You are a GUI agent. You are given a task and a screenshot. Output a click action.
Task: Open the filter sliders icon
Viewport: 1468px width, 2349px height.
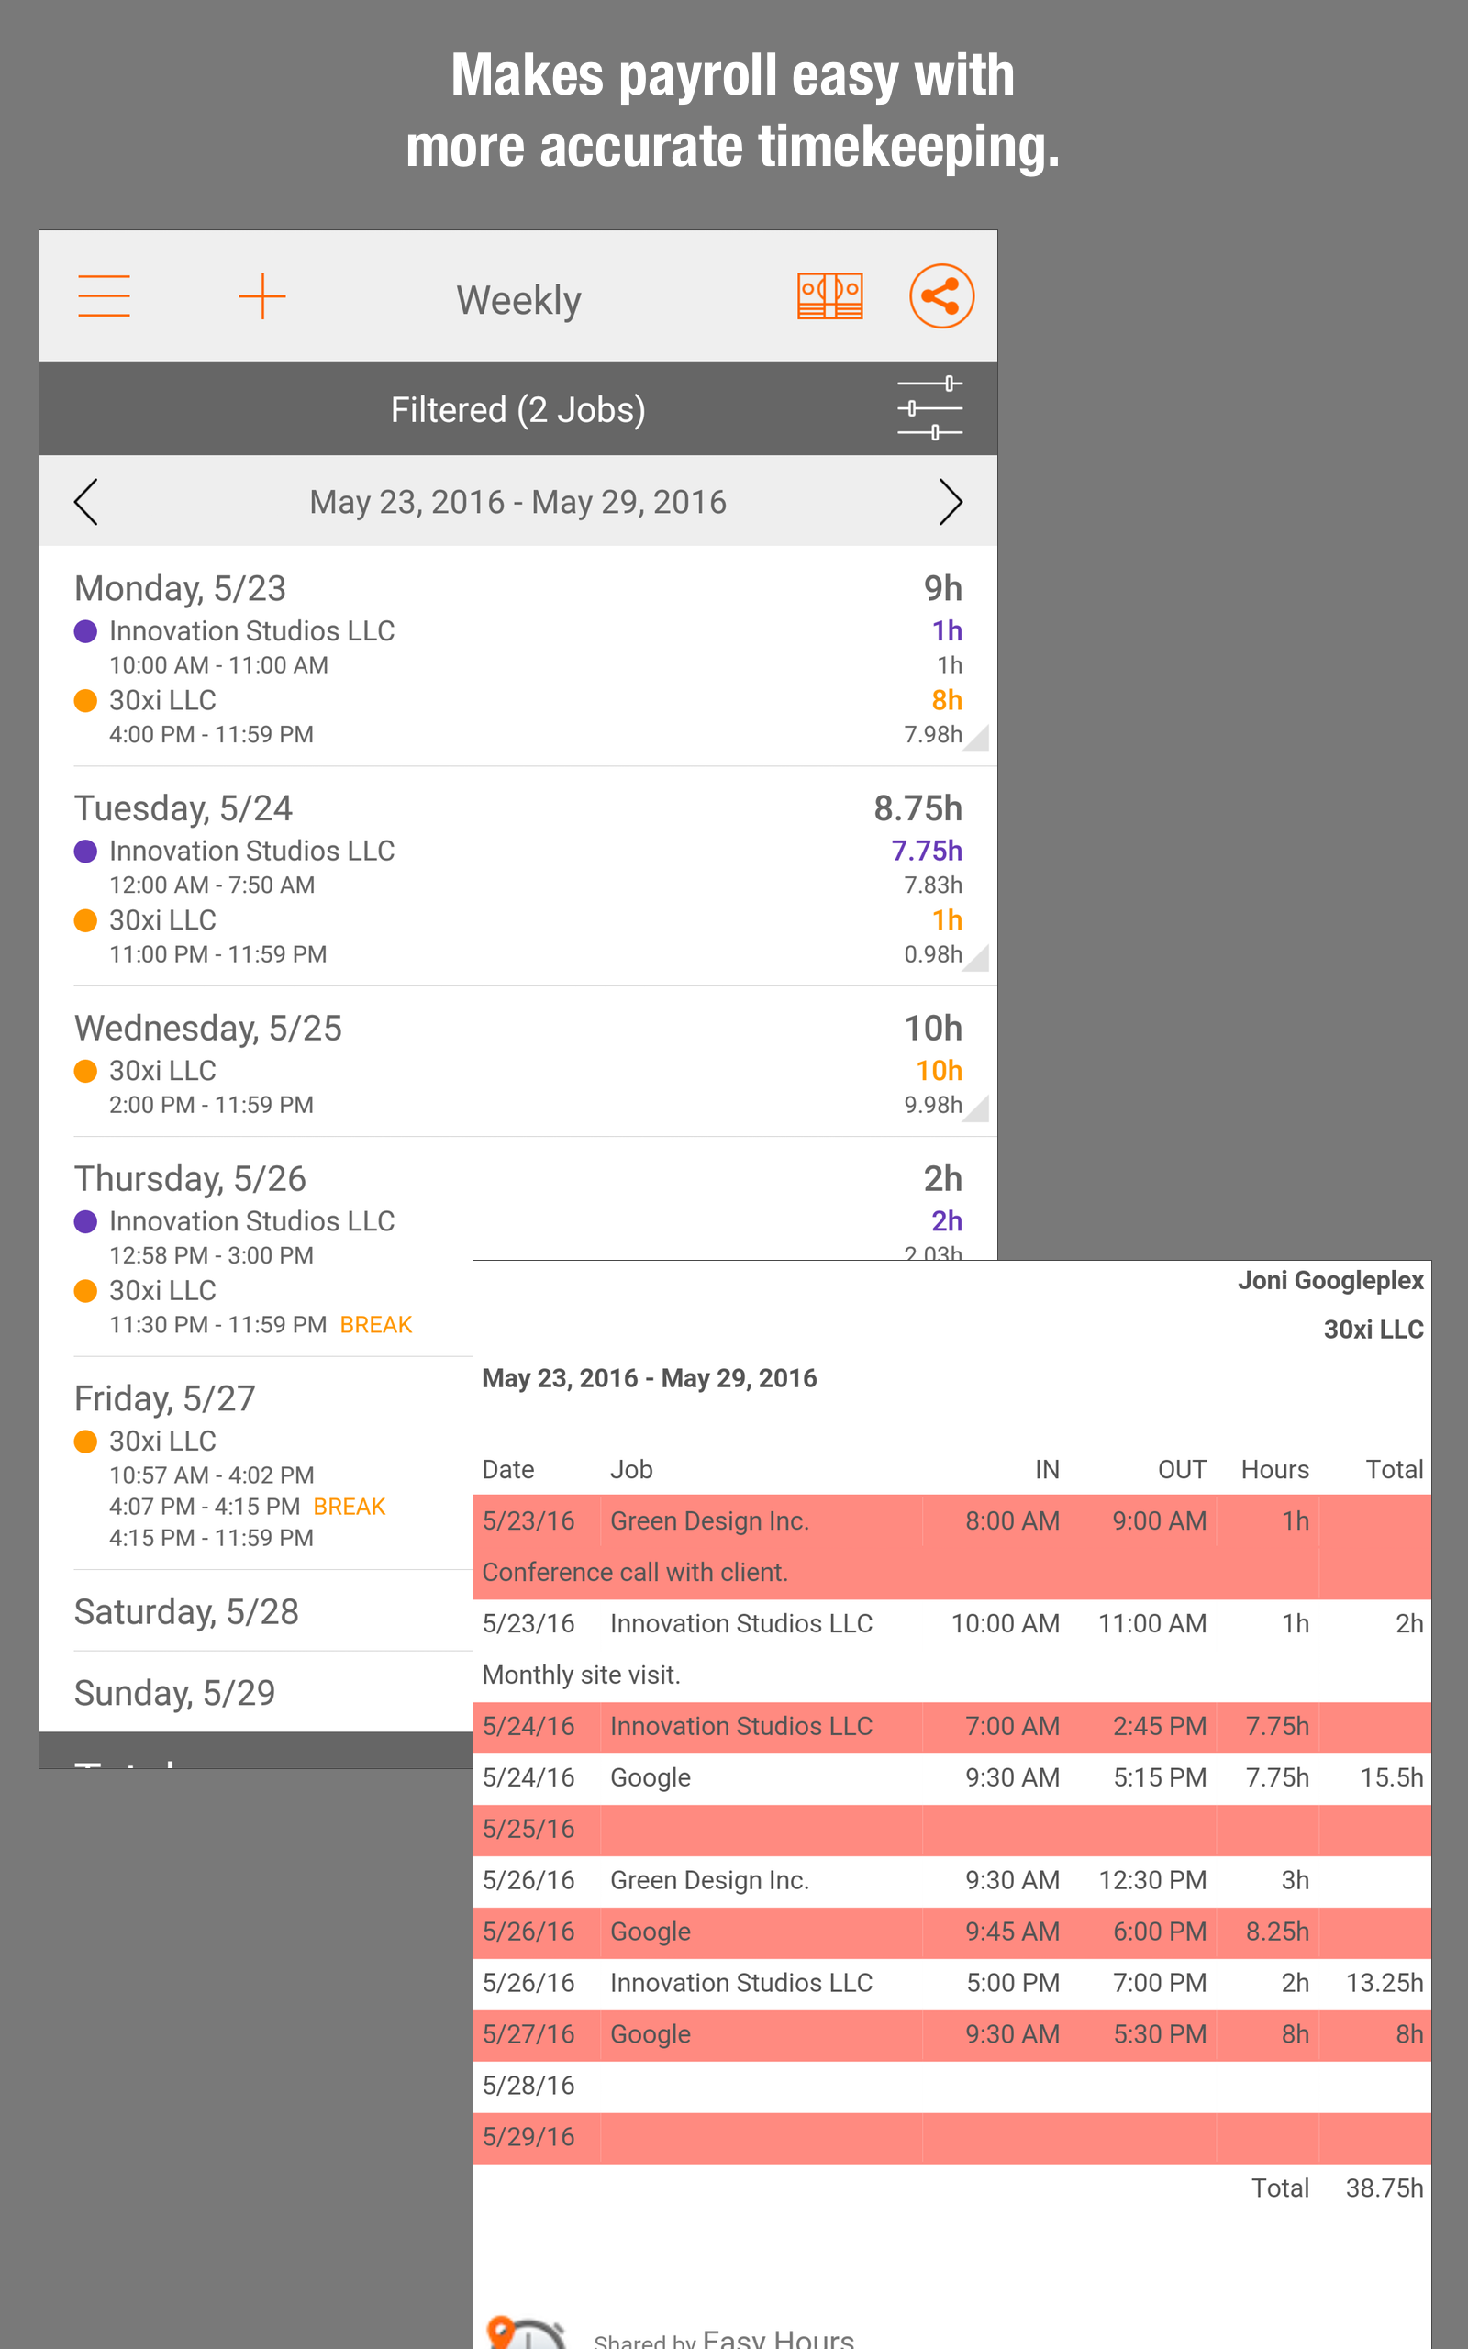pyautogui.click(x=930, y=408)
